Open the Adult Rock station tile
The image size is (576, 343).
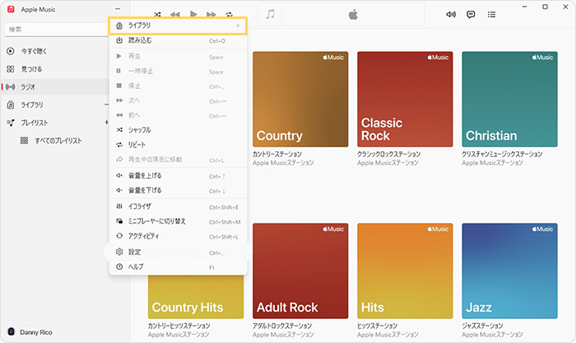tap(300, 271)
